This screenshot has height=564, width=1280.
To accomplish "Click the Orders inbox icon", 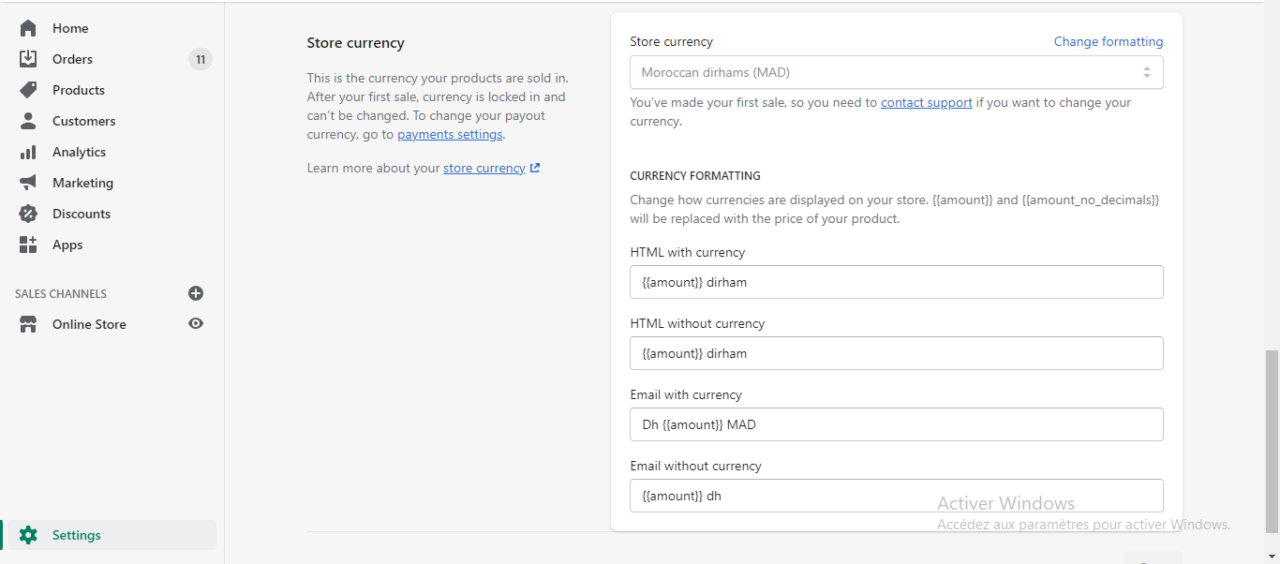I will [28, 59].
